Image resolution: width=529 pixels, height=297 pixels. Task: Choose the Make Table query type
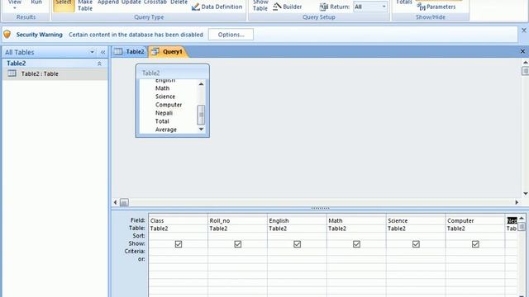(x=85, y=6)
